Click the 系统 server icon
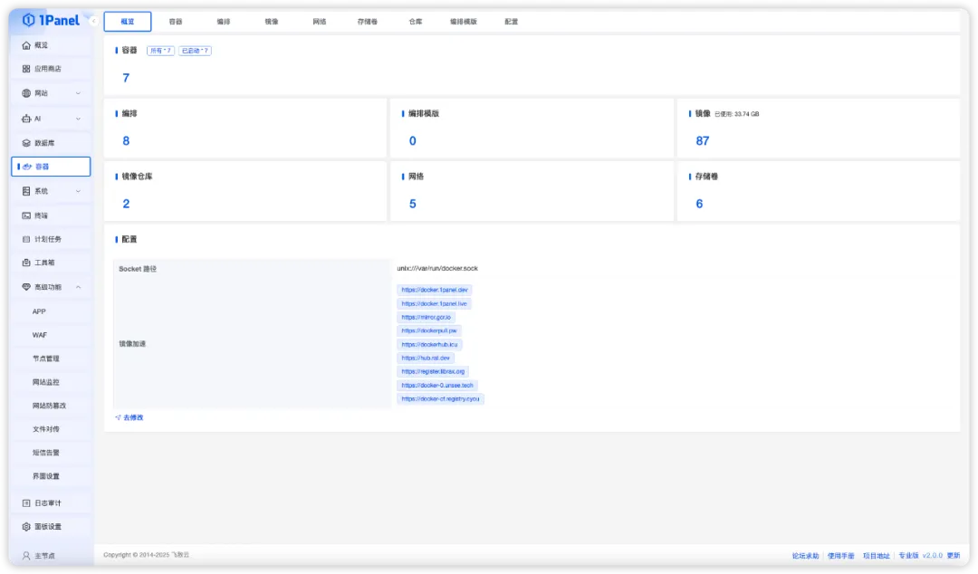This screenshot has height=574, width=978. (26, 191)
